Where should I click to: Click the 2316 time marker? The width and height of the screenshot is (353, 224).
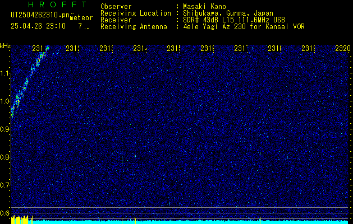[207, 49]
